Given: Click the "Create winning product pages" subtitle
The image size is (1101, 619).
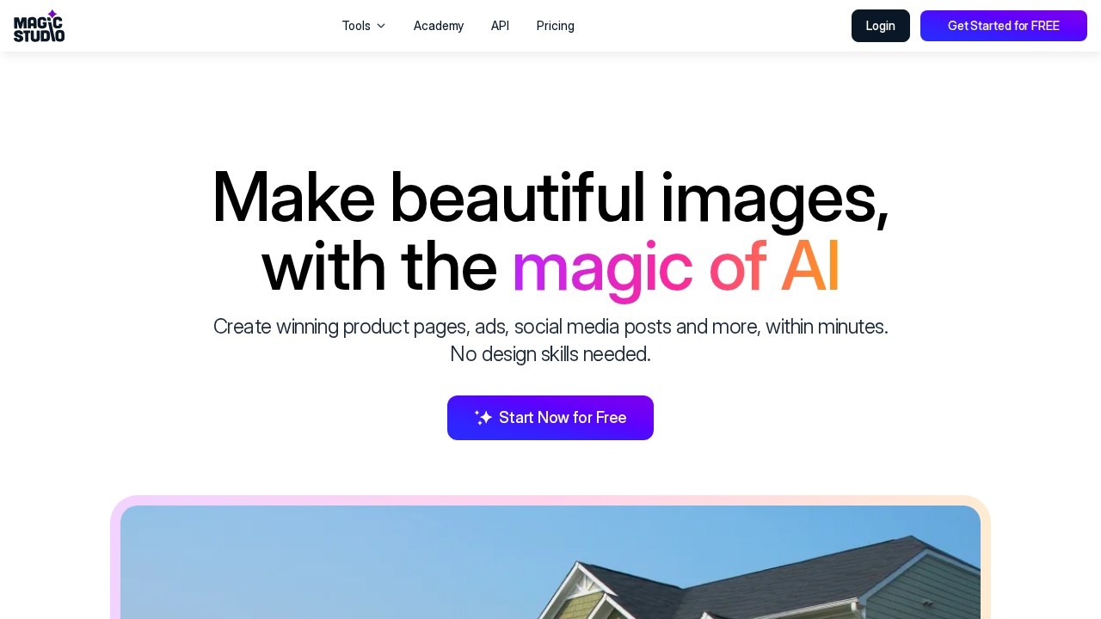Looking at the screenshot, I should click(550, 327).
